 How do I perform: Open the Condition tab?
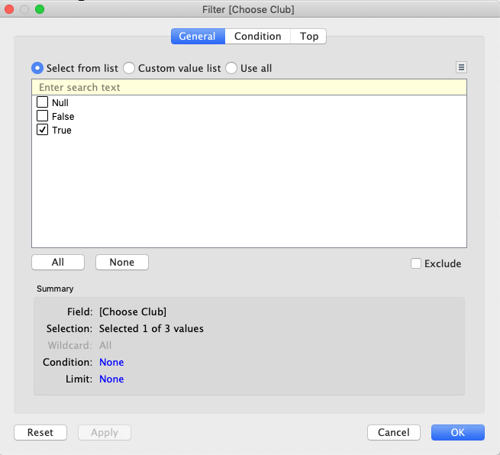pos(257,36)
